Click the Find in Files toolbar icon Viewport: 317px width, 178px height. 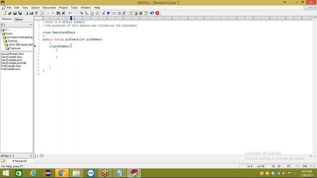[92, 13]
